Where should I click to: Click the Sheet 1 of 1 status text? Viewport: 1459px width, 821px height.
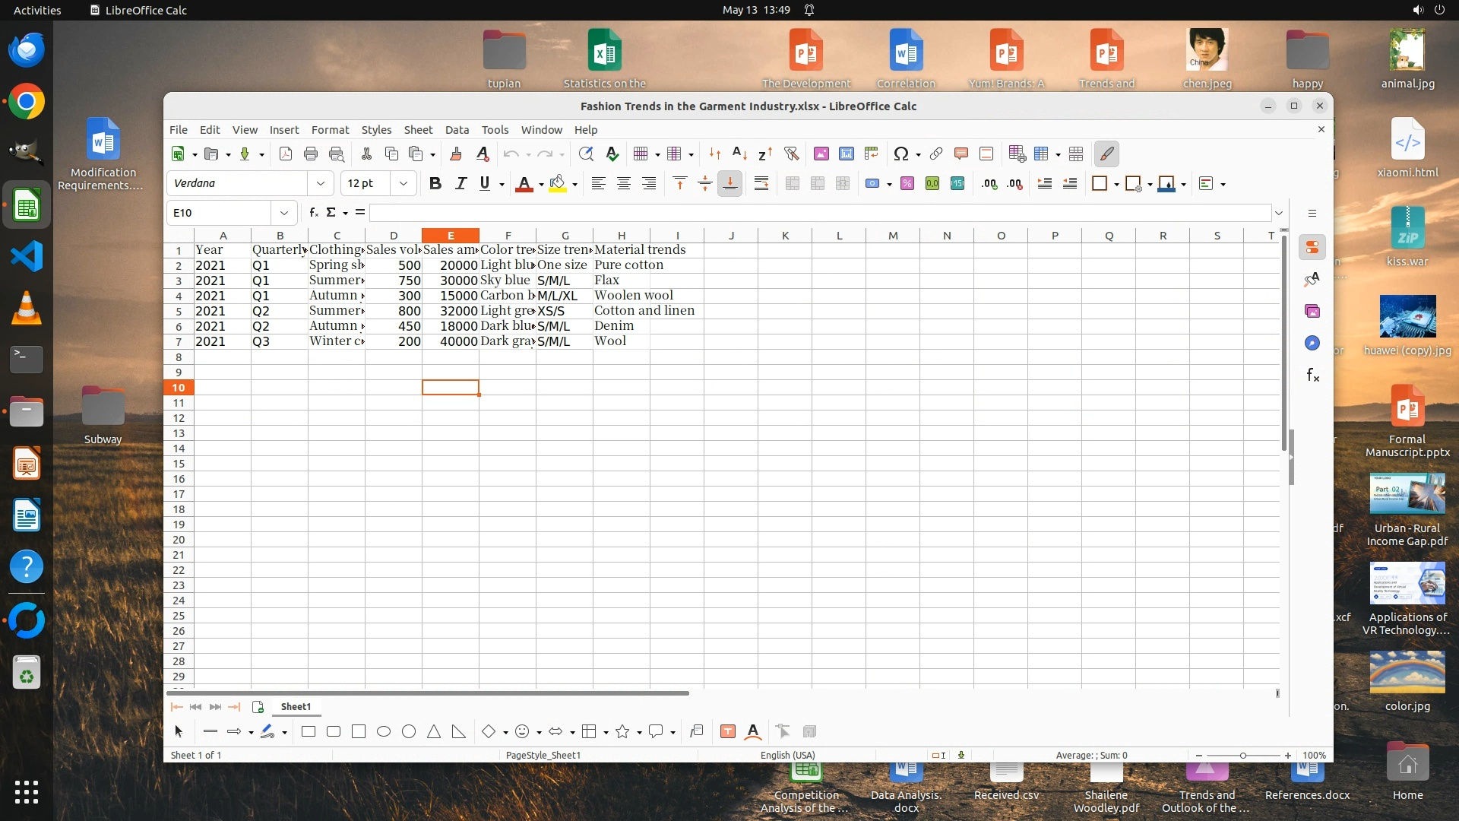pos(196,755)
